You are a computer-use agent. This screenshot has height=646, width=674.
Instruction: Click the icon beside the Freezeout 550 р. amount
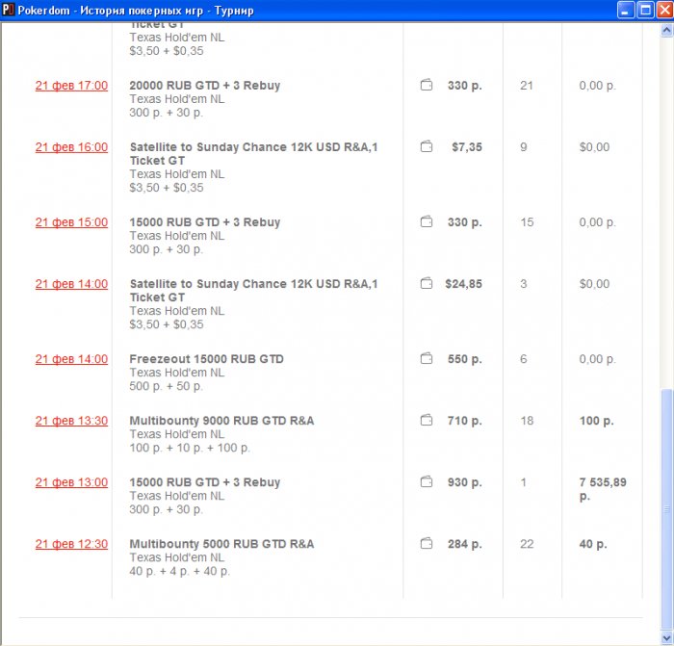point(427,359)
